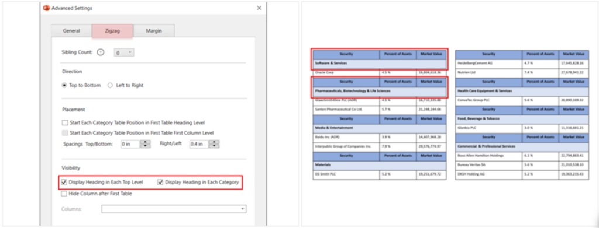599x228 pixels.
Task: Click the 7.9 % percent cell
Action: pos(398,146)
